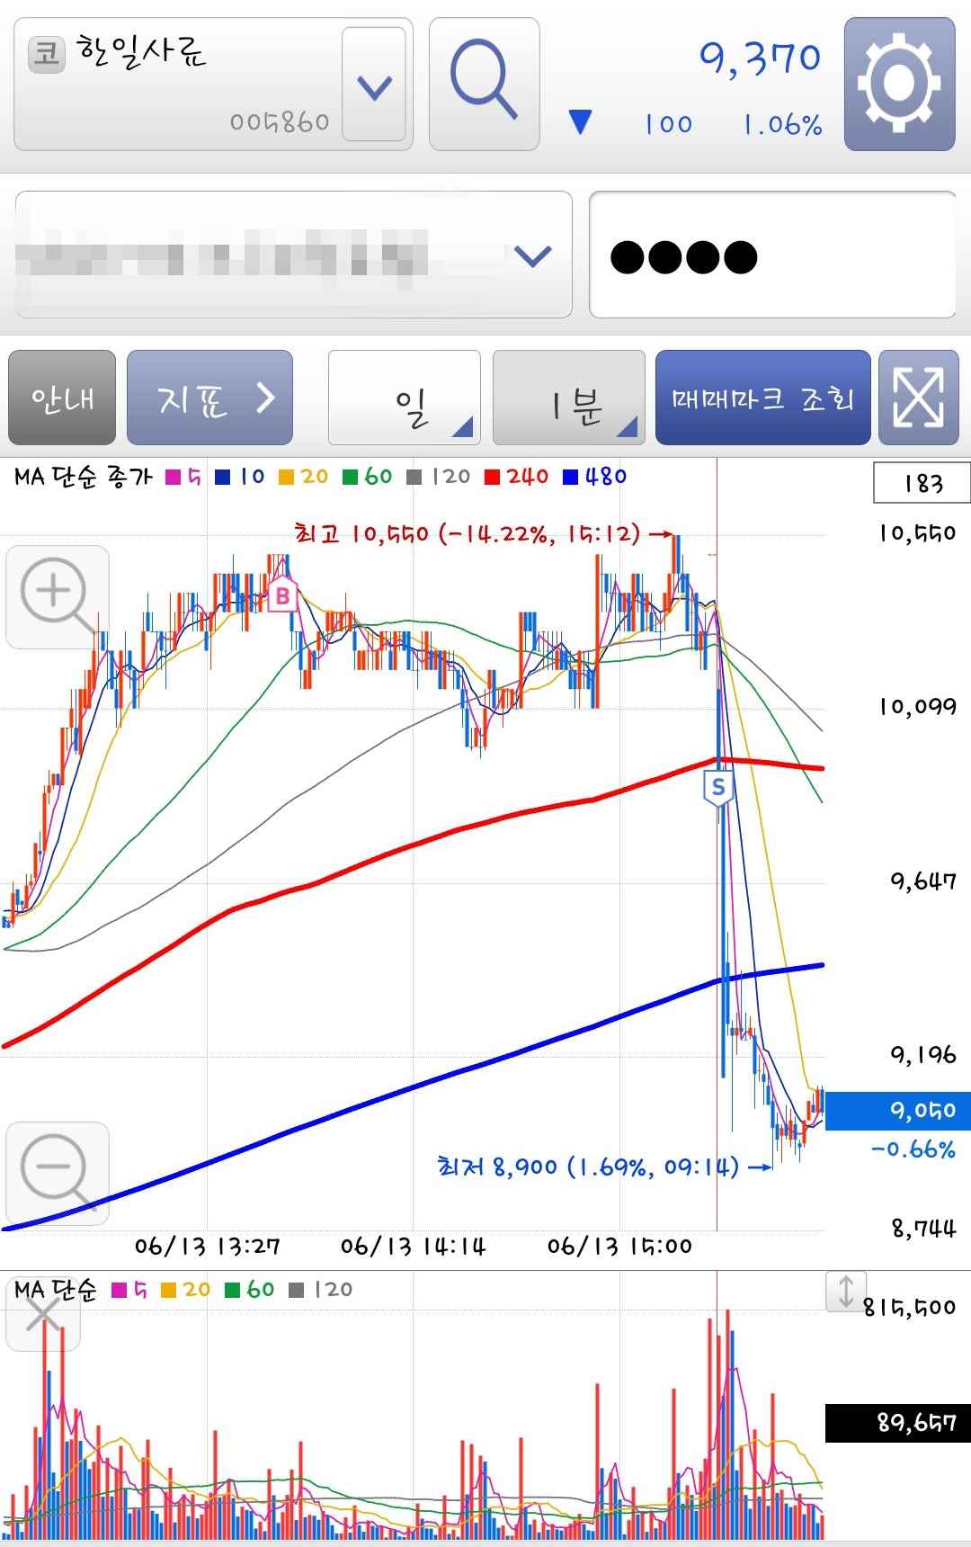Click volume panel MA 60 legend swatch
The width and height of the screenshot is (971, 1547).
coord(232,1291)
